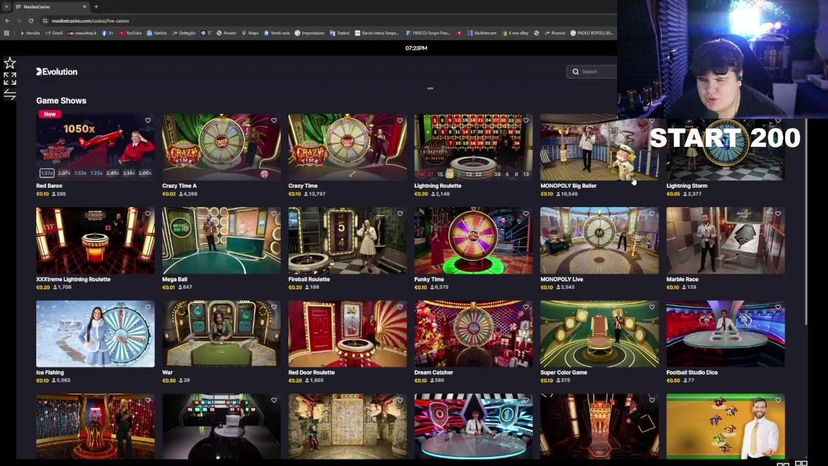Click the 07:23PM clock text

416,48
